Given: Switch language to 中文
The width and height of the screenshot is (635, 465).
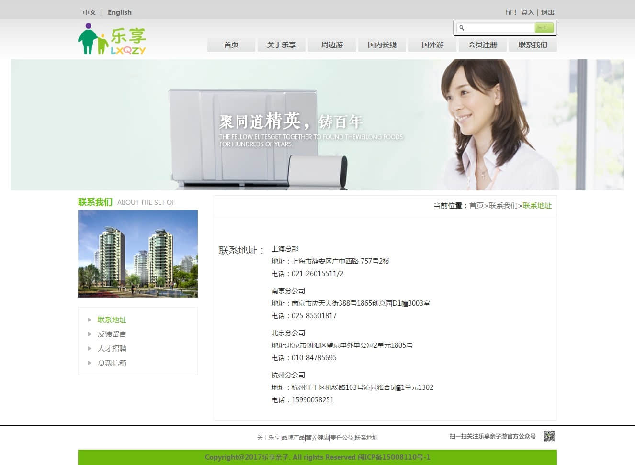Looking at the screenshot, I should click(89, 12).
